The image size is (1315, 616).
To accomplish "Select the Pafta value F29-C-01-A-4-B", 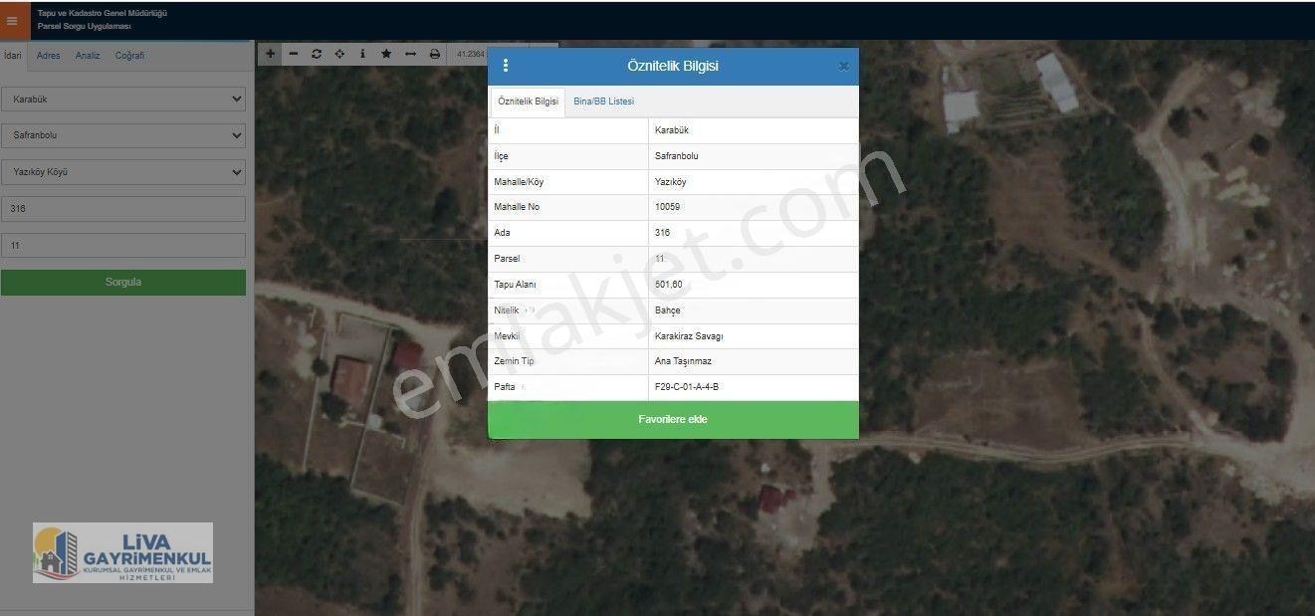I will point(687,387).
